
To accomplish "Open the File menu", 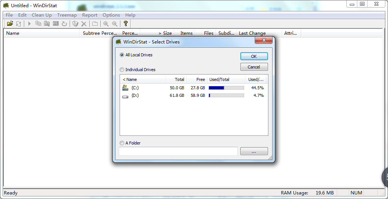I will pyautogui.click(x=9, y=15).
